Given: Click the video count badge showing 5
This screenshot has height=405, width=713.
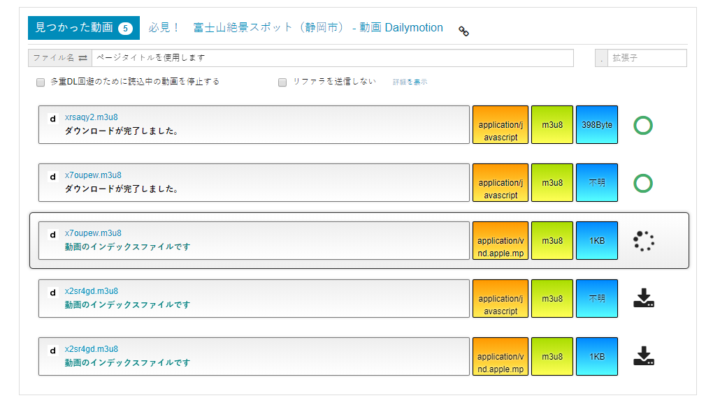Looking at the screenshot, I should (x=125, y=29).
